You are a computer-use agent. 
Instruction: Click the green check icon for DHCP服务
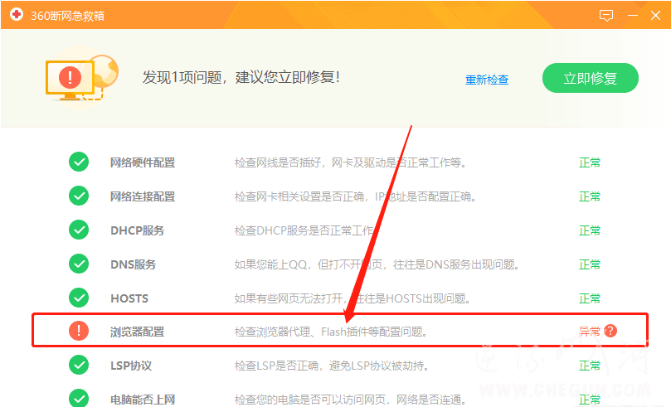(79, 230)
